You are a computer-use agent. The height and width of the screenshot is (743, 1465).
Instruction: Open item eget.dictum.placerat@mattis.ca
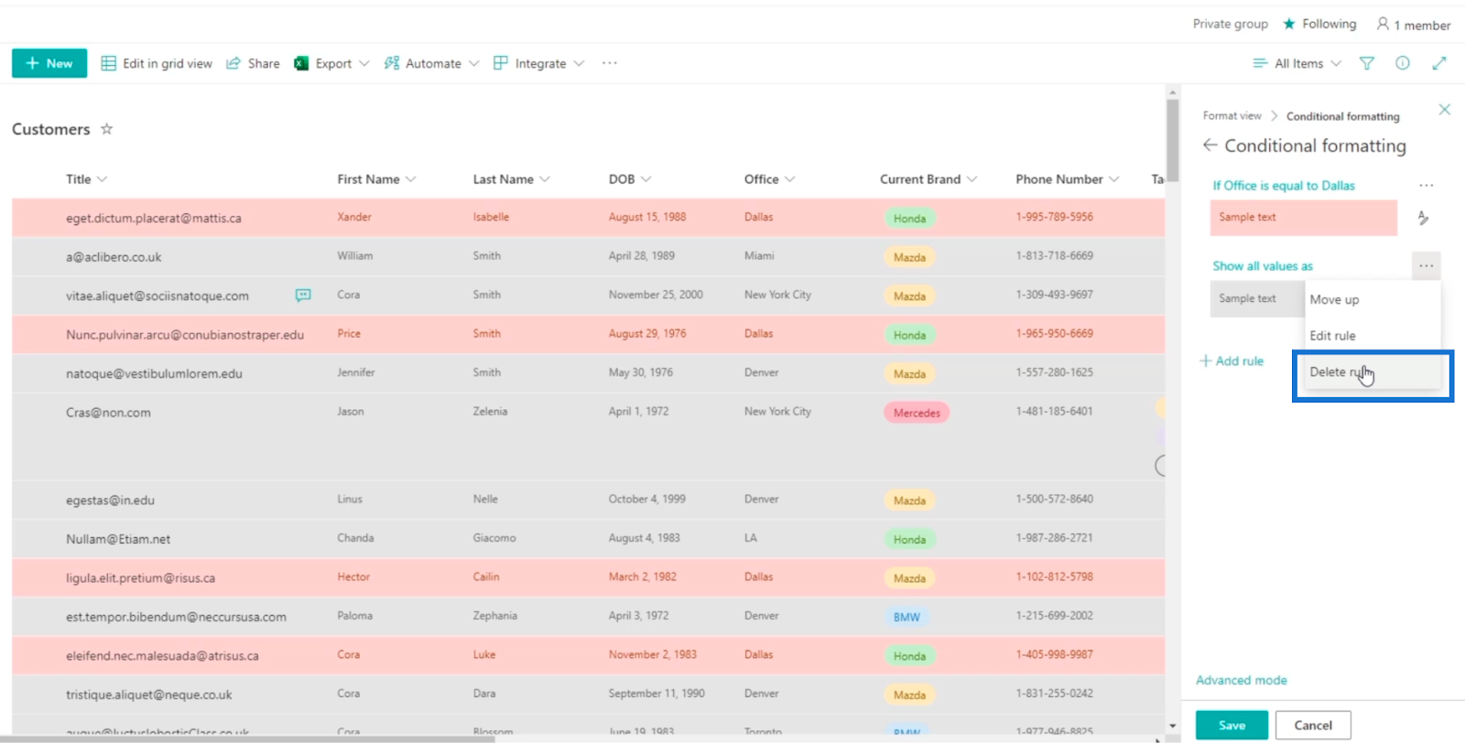(154, 219)
